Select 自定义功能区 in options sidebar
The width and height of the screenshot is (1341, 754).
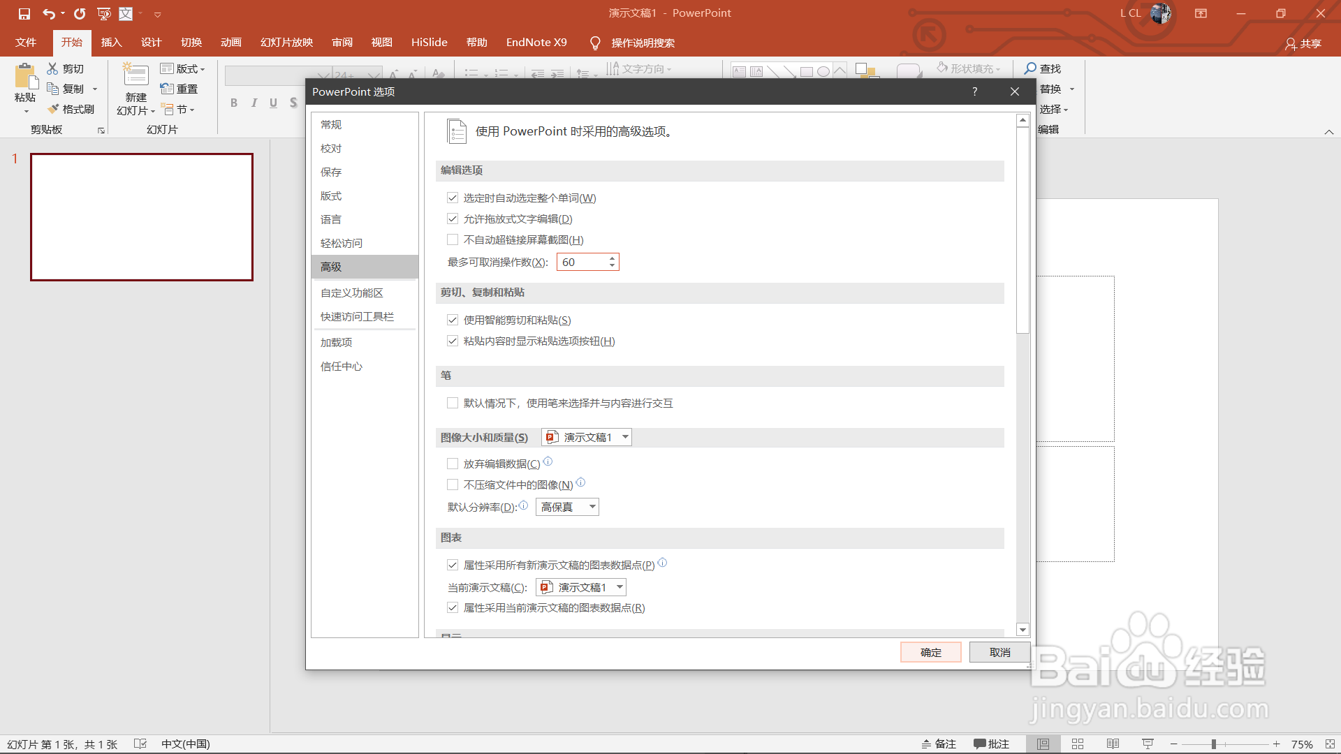click(x=351, y=293)
